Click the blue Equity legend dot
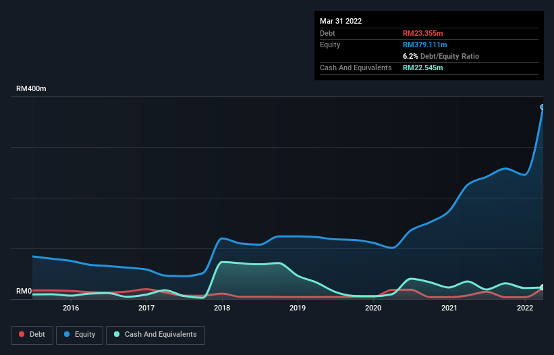The width and height of the screenshot is (554, 355). tap(67, 334)
